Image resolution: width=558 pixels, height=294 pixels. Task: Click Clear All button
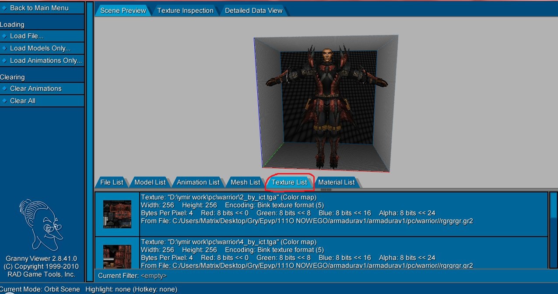(x=42, y=101)
